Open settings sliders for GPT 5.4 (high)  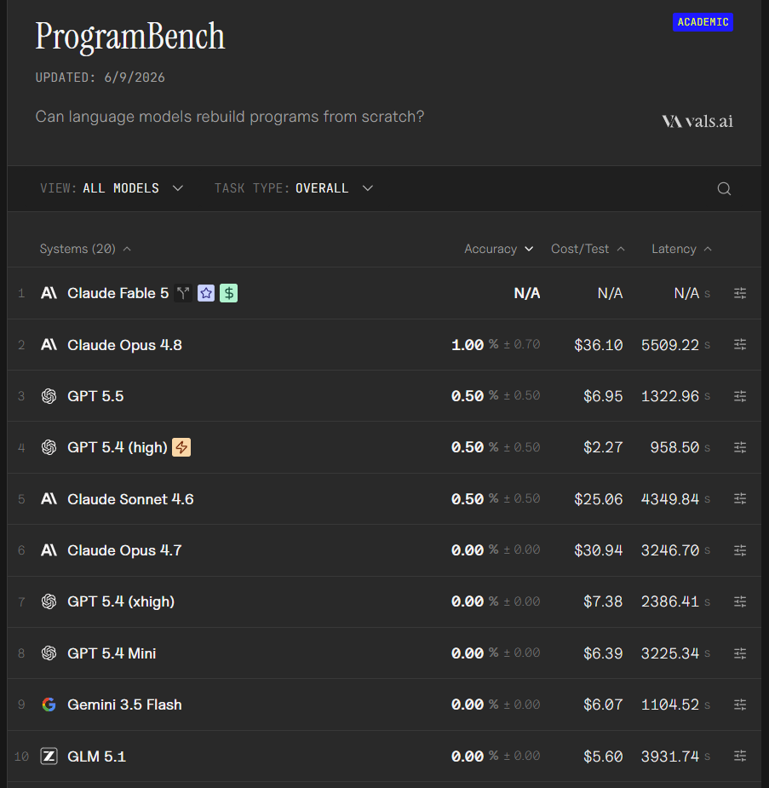click(740, 447)
